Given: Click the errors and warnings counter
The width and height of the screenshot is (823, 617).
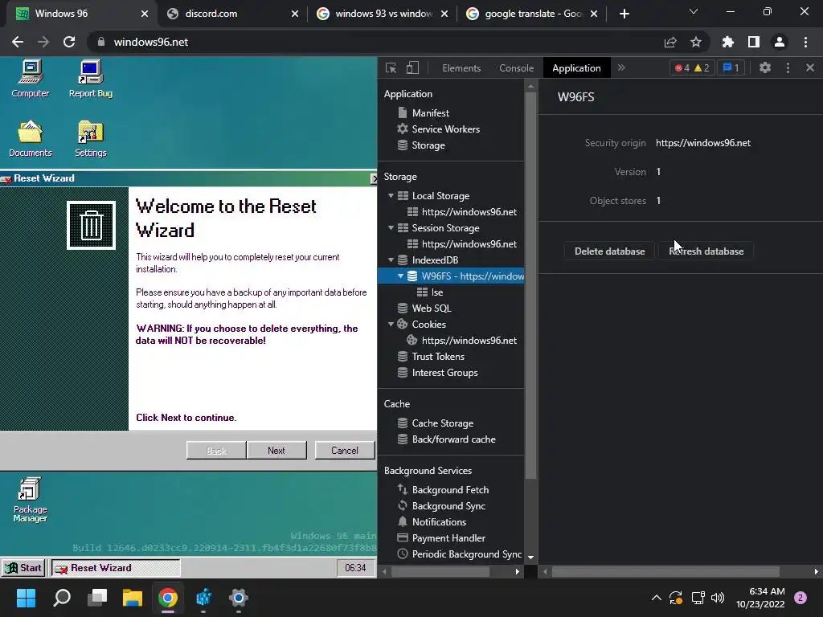Looking at the screenshot, I should click(x=692, y=67).
